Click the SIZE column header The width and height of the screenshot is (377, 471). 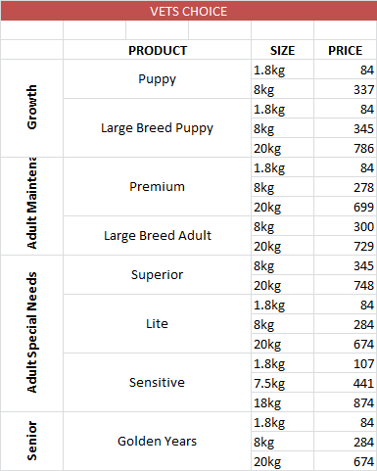282,50
